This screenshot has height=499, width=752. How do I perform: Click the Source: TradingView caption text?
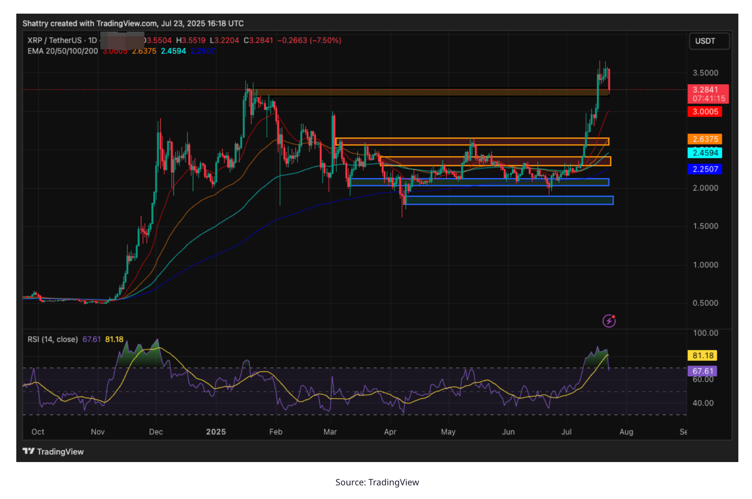pos(377,482)
